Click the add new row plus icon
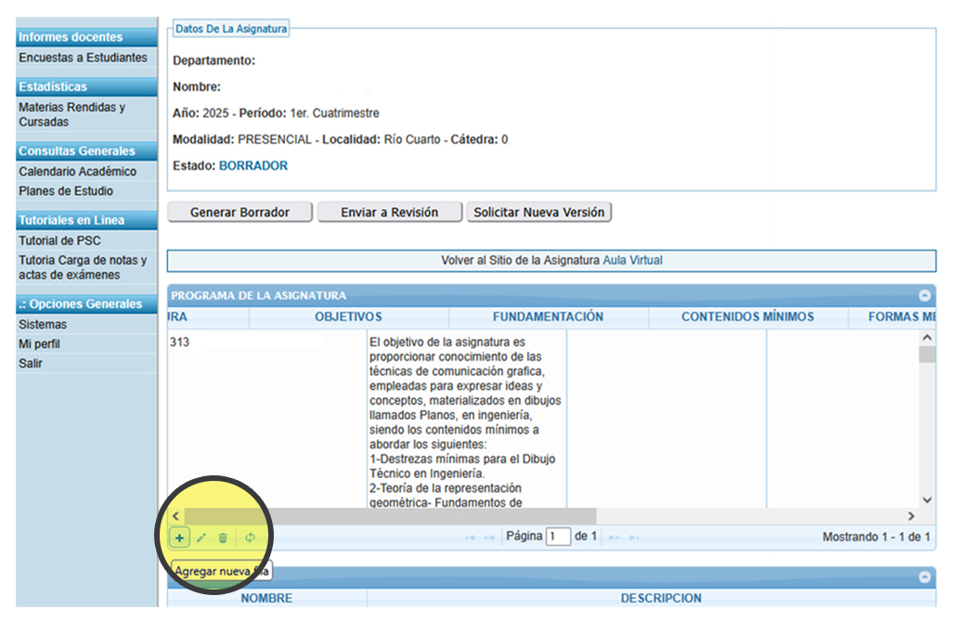The height and width of the screenshot is (622, 958). 178,538
